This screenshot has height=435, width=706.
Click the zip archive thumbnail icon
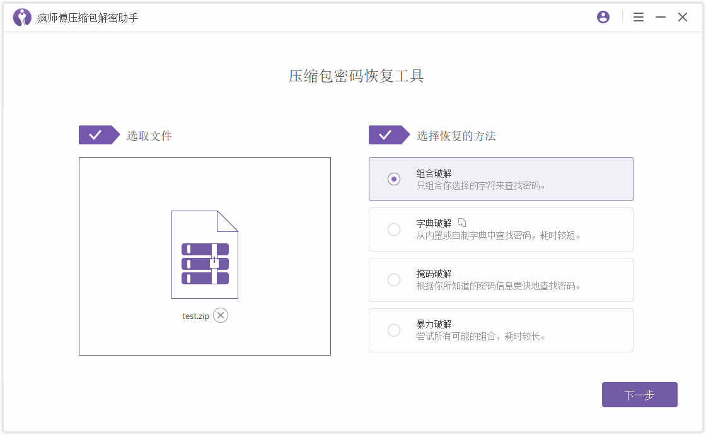point(204,254)
